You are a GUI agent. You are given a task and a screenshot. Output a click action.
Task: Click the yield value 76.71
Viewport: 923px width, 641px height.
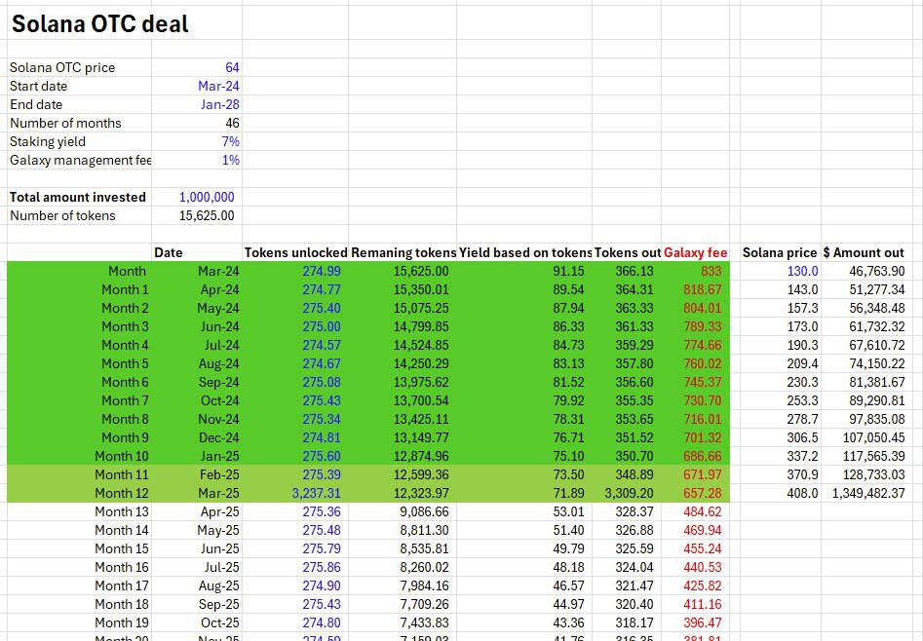568,438
